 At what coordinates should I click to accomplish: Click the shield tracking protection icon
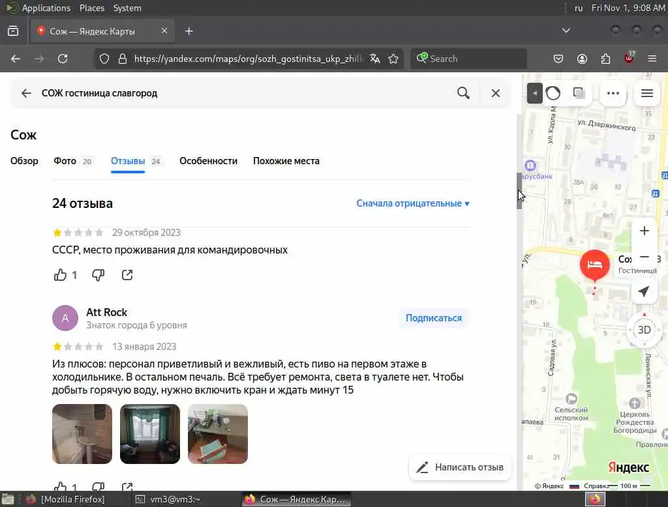pyautogui.click(x=104, y=59)
